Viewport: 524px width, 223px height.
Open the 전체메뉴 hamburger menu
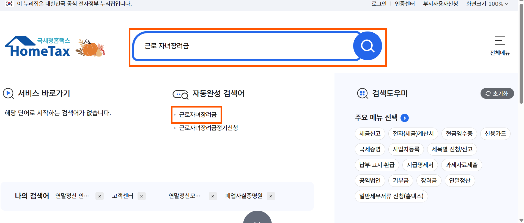(500, 46)
